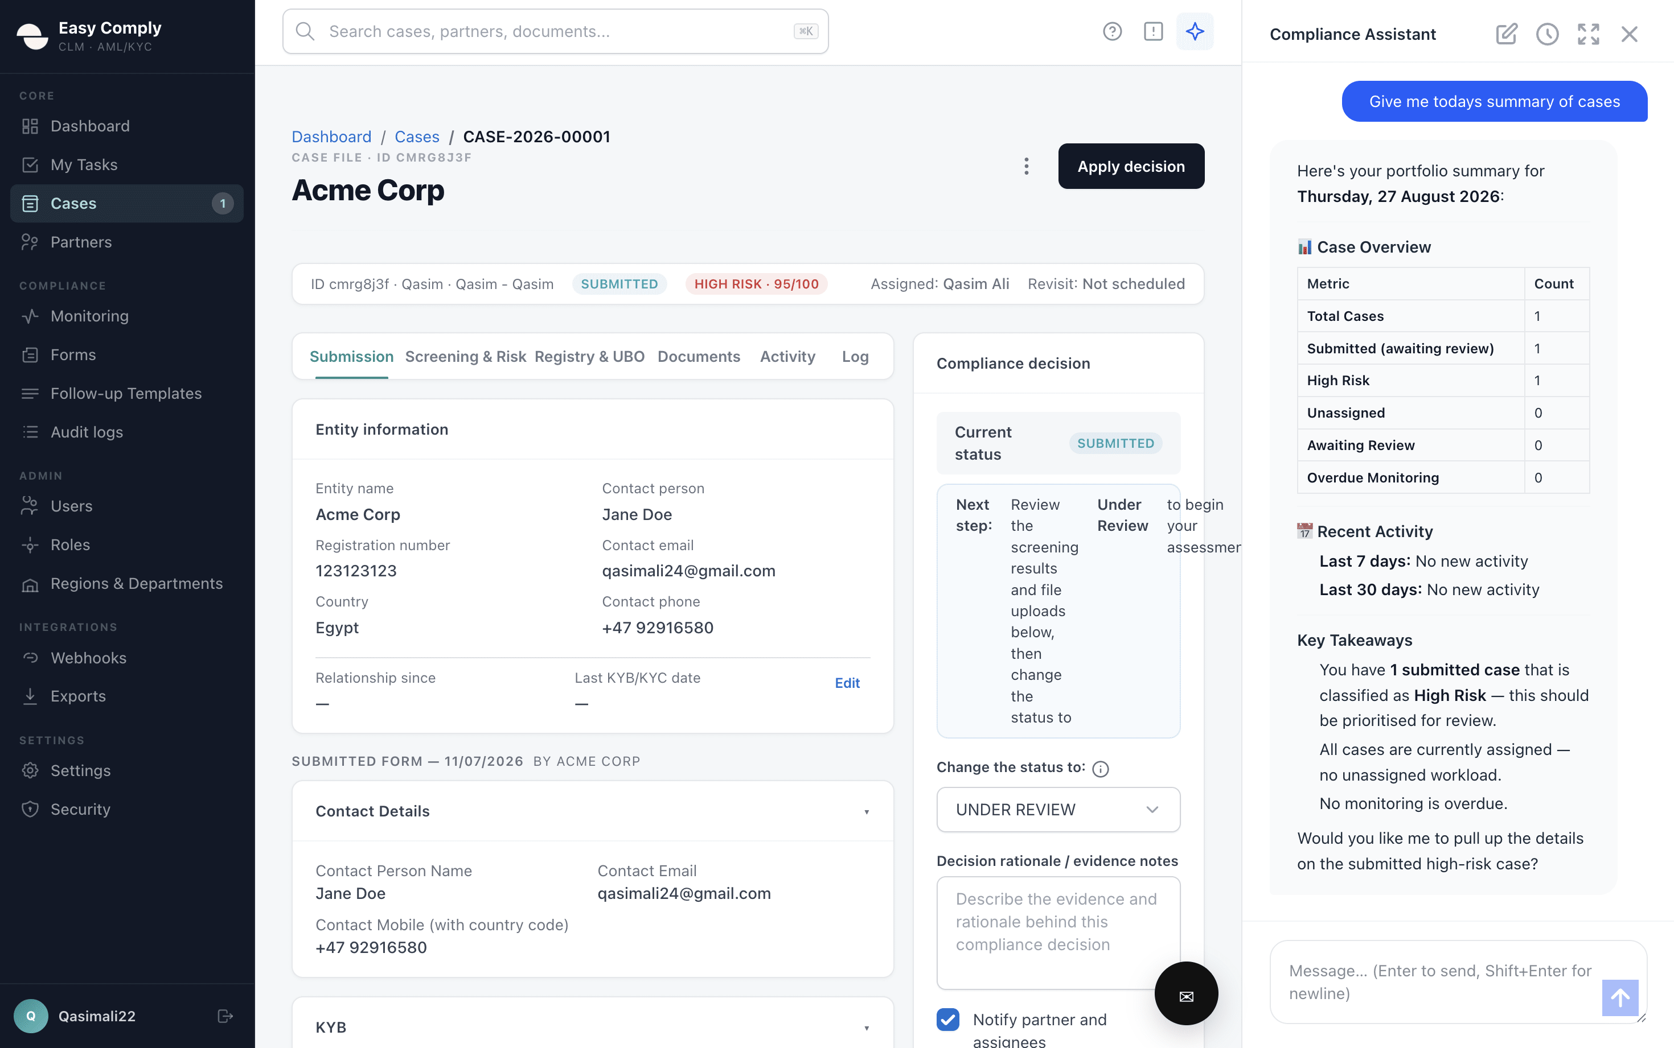Viewport: 1674px width, 1048px height.
Task: Click the Cases count badge showing 1
Action: pyautogui.click(x=222, y=203)
